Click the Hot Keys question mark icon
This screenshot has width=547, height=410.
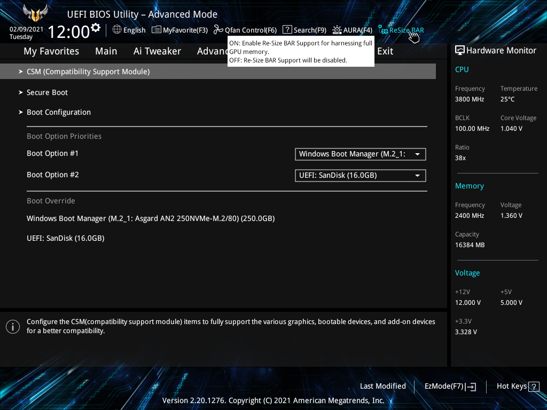(x=534, y=387)
